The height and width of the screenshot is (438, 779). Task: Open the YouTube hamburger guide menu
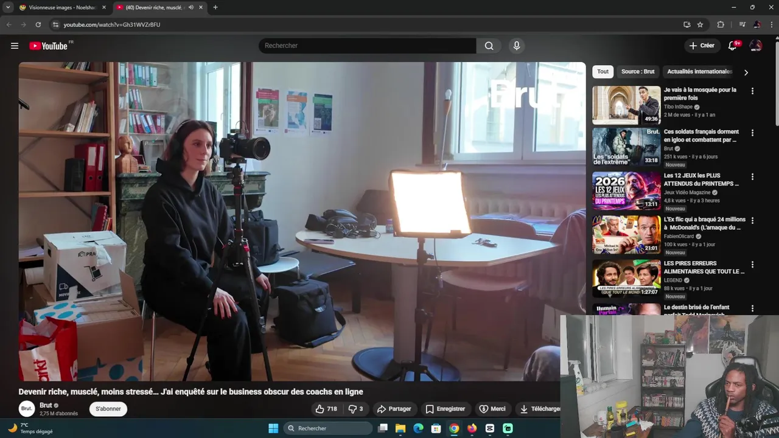(15, 46)
